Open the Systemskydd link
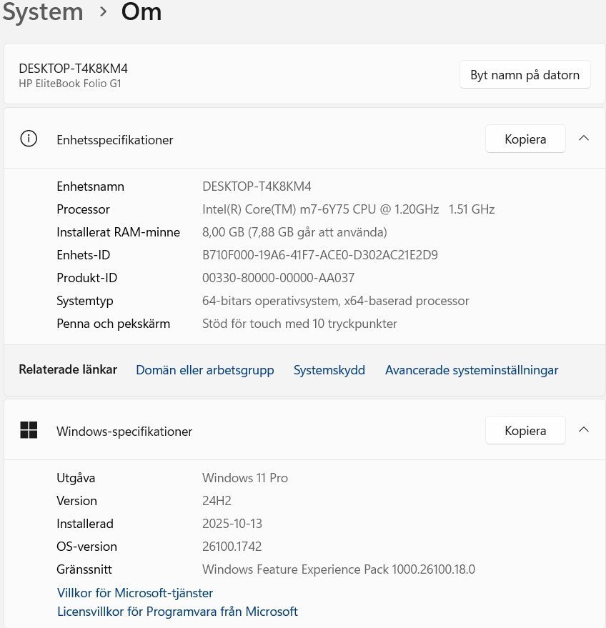606x628 pixels. 329,370
